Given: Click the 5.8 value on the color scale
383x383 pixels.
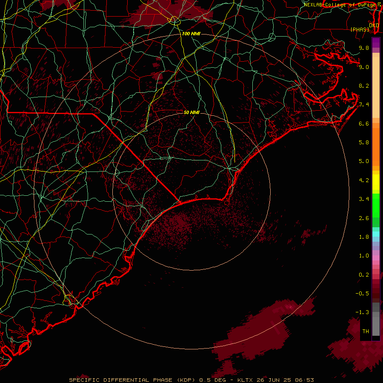Looking at the screenshot, I should pyautogui.click(x=364, y=143).
